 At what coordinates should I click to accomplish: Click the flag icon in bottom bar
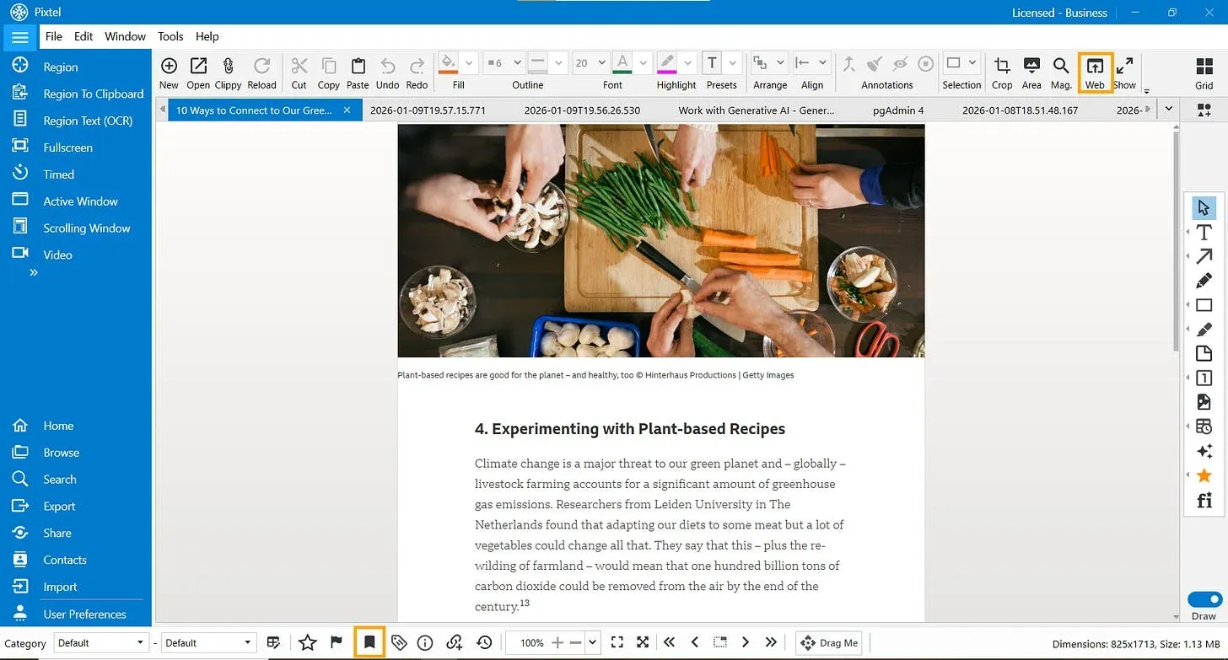coord(337,642)
